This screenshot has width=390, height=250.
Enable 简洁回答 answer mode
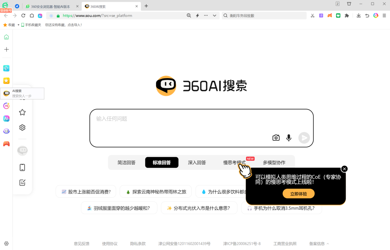click(x=126, y=162)
